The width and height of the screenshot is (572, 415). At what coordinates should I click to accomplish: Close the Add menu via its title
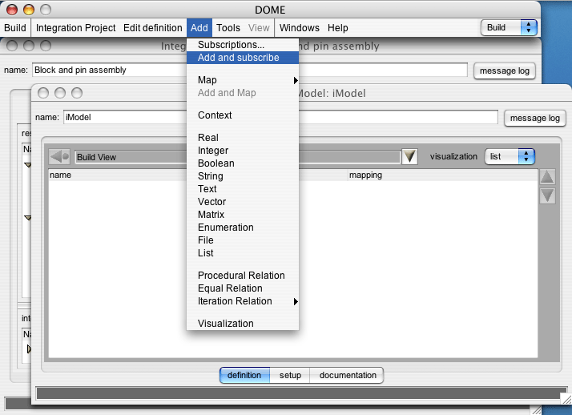[199, 28]
